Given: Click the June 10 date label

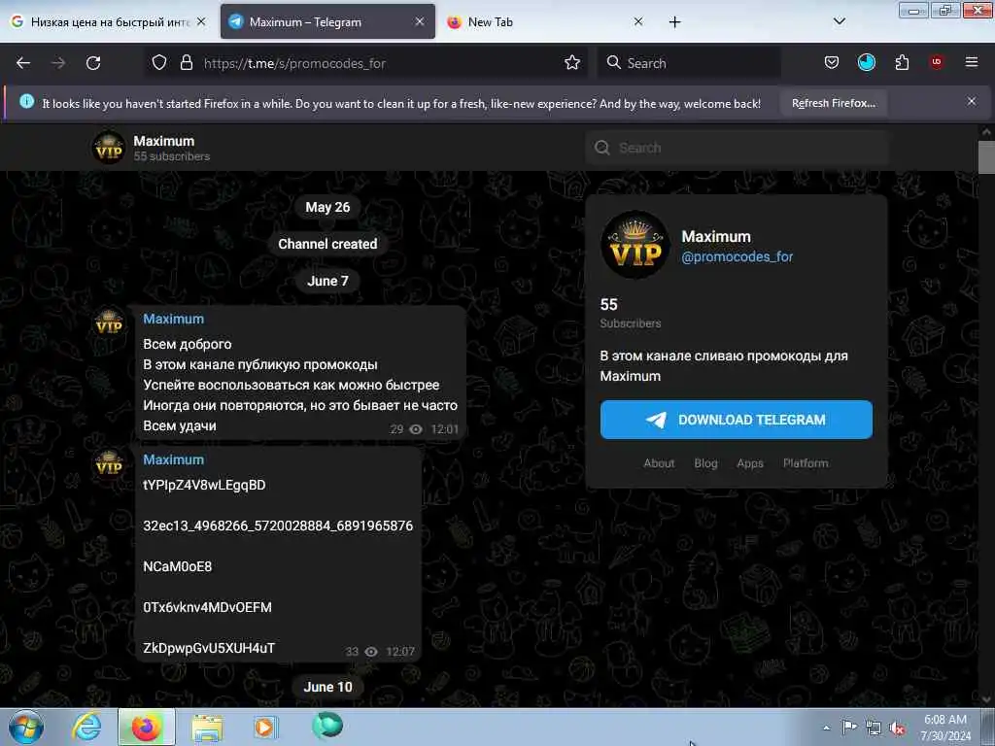Looking at the screenshot, I should (327, 687).
